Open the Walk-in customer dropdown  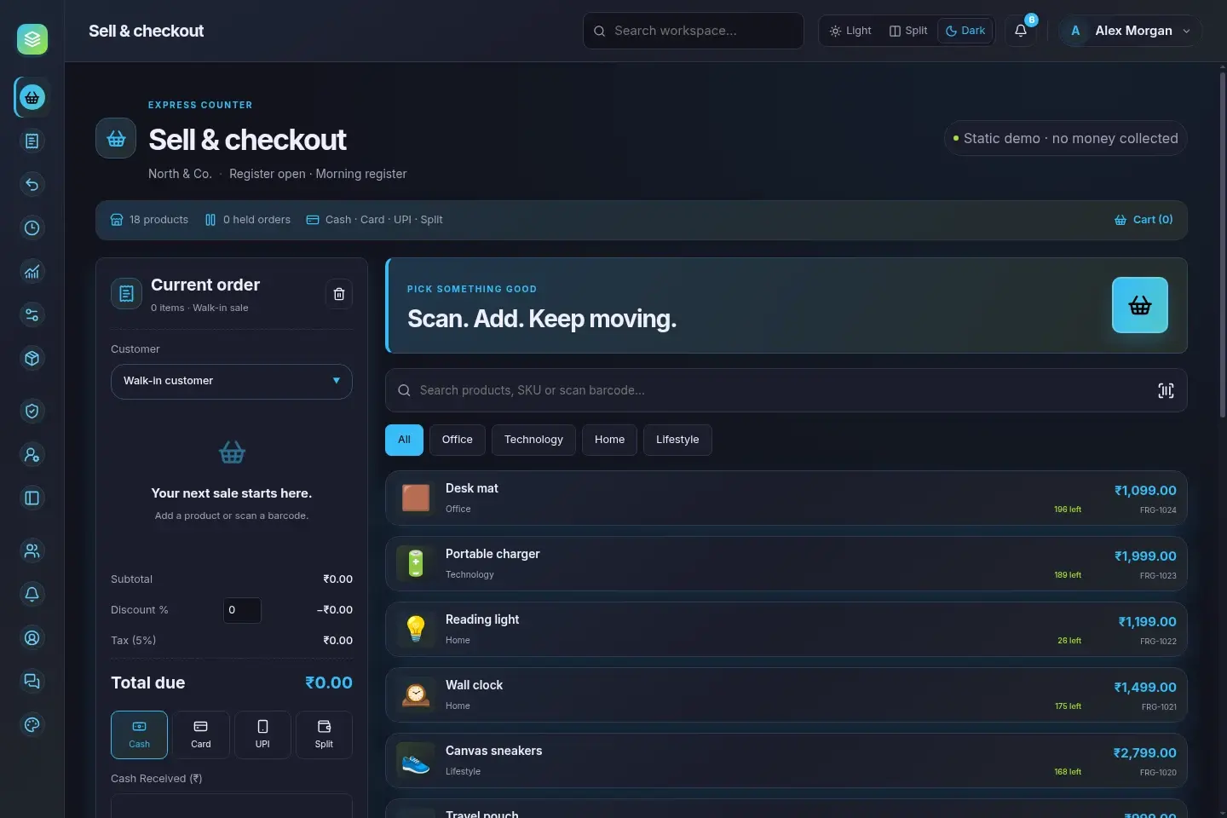pyautogui.click(x=232, y=382)
